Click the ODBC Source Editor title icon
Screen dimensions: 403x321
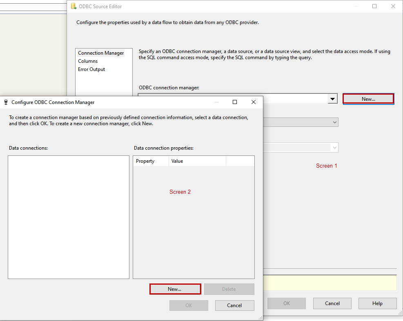[x=73, y=6]
